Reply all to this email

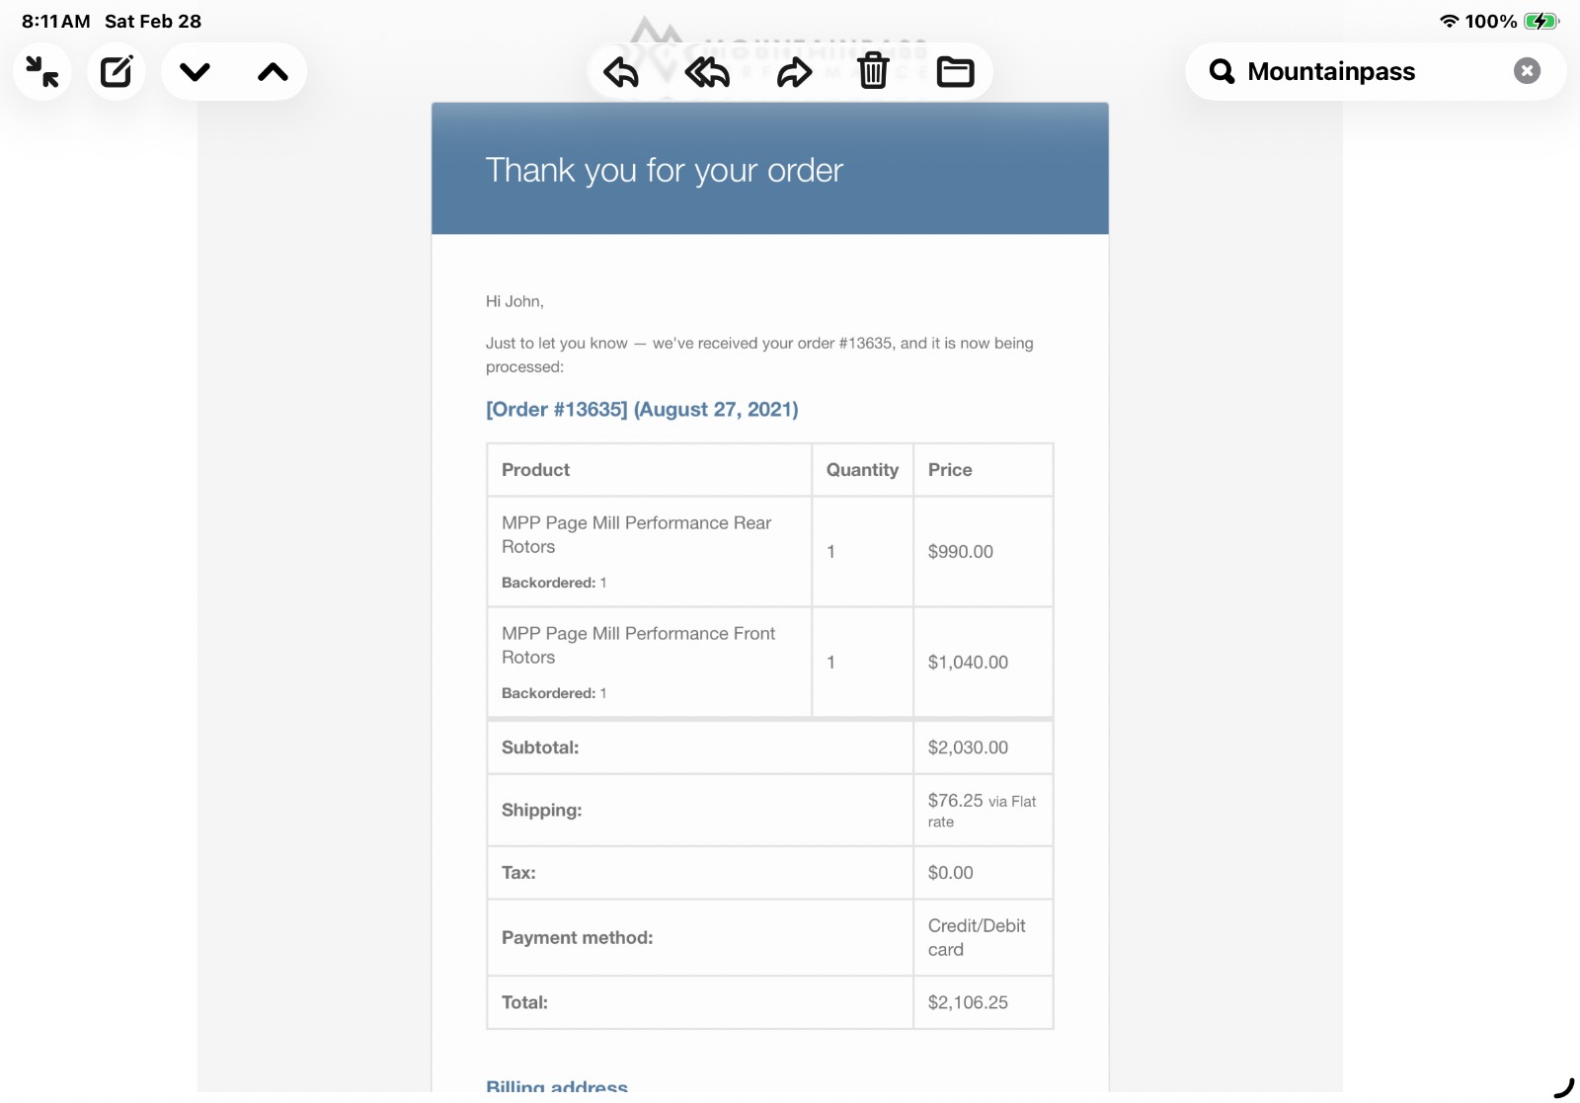[707, 72]
